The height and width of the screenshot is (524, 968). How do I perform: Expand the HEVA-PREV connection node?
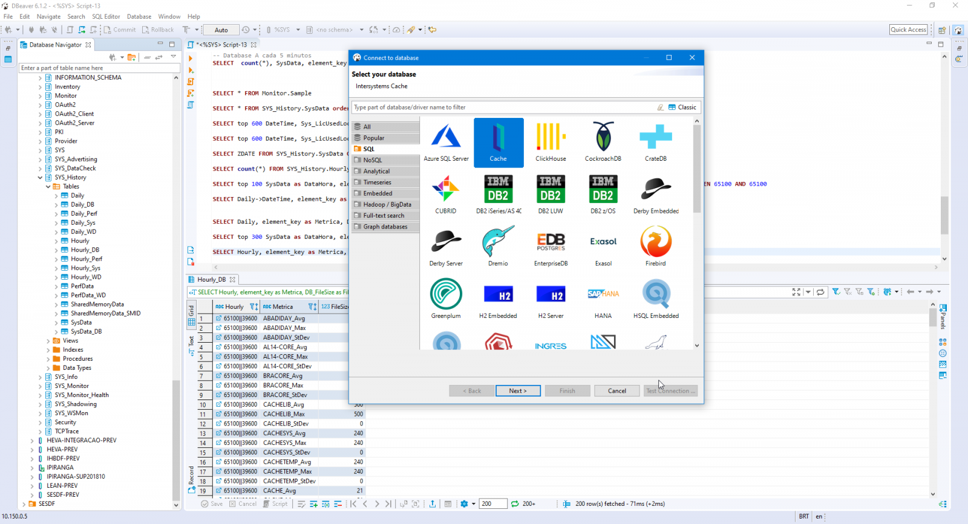click(32, 450)
